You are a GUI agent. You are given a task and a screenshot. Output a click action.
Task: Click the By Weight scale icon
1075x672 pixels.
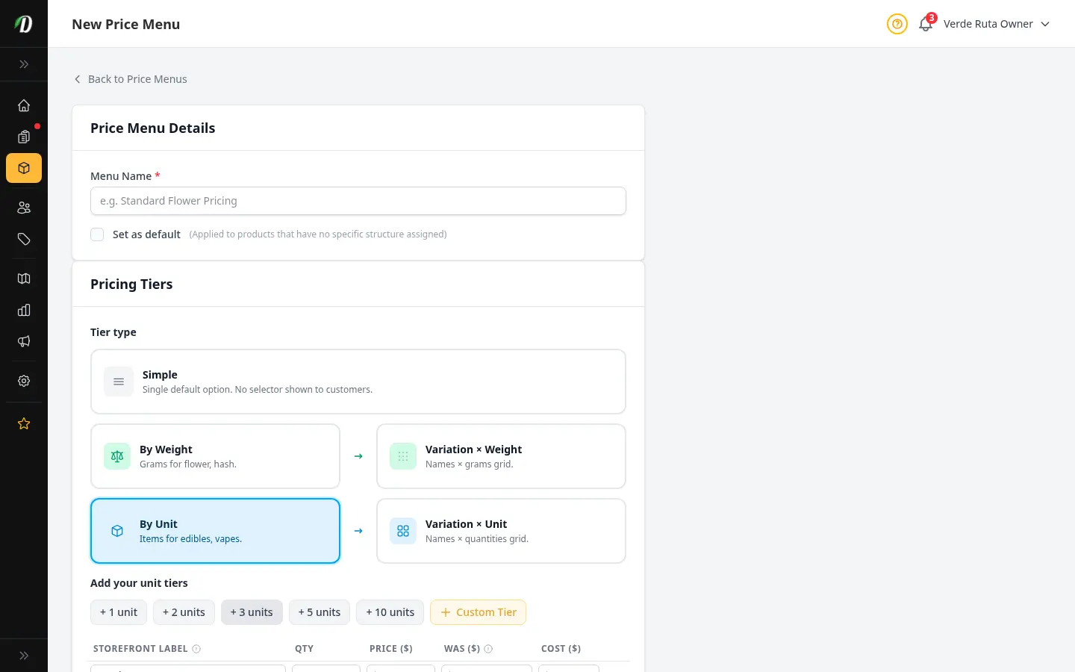pyautogui.click(x=117, y=456)
